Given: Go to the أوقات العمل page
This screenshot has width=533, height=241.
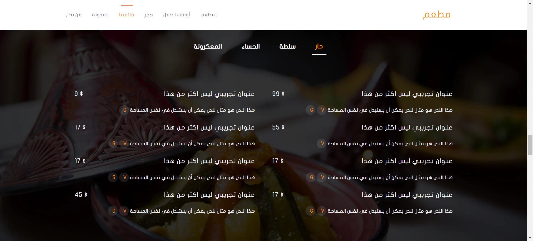Looking at the screenshot, I should 177,15.
